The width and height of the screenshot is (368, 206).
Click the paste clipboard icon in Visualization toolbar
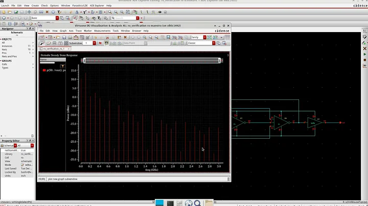[x=119, y=37]
